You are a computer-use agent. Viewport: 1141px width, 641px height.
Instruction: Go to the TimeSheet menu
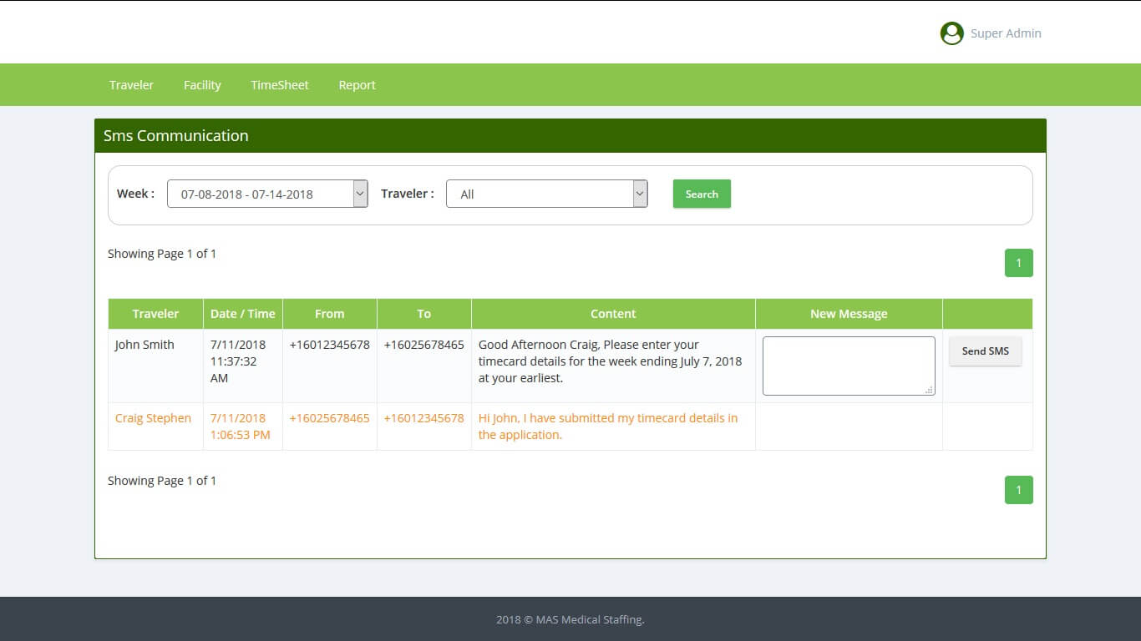(x=280, y=85)
